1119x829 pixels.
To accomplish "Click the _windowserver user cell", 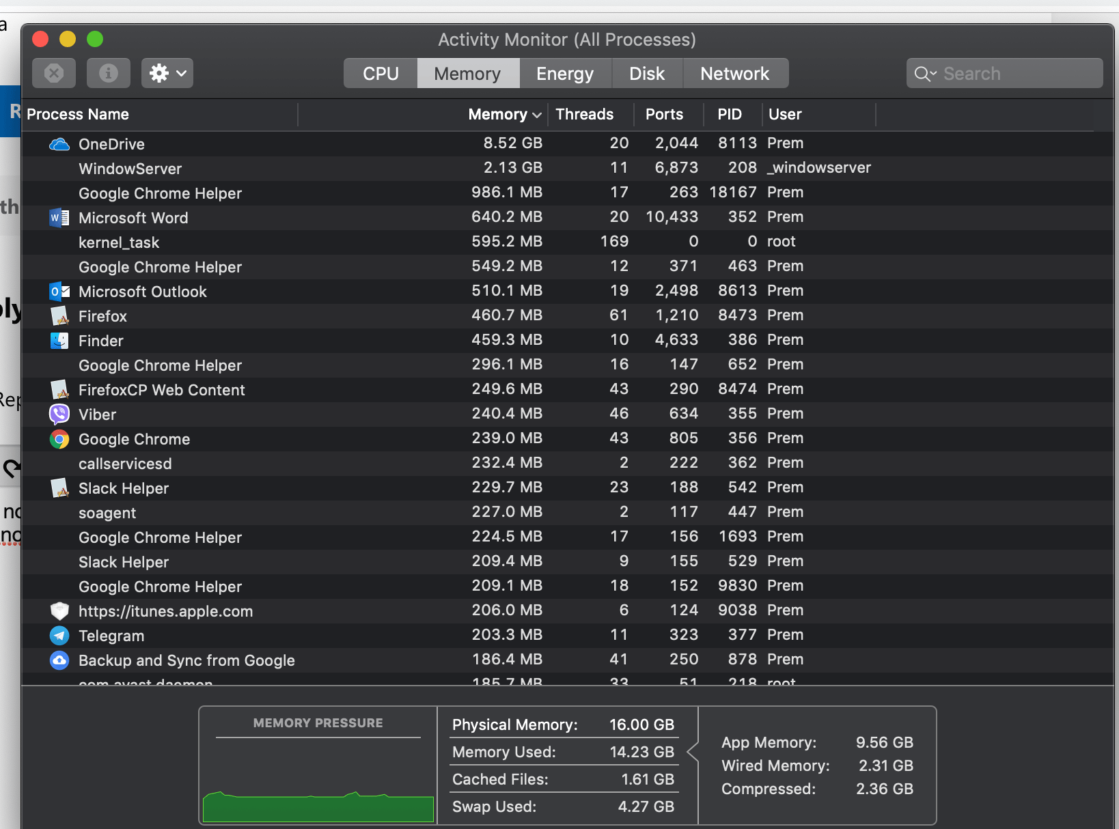I will [819, 167].
